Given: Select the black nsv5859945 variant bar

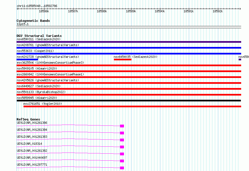Looking at the screenshot, I should (x=129, y=101).
